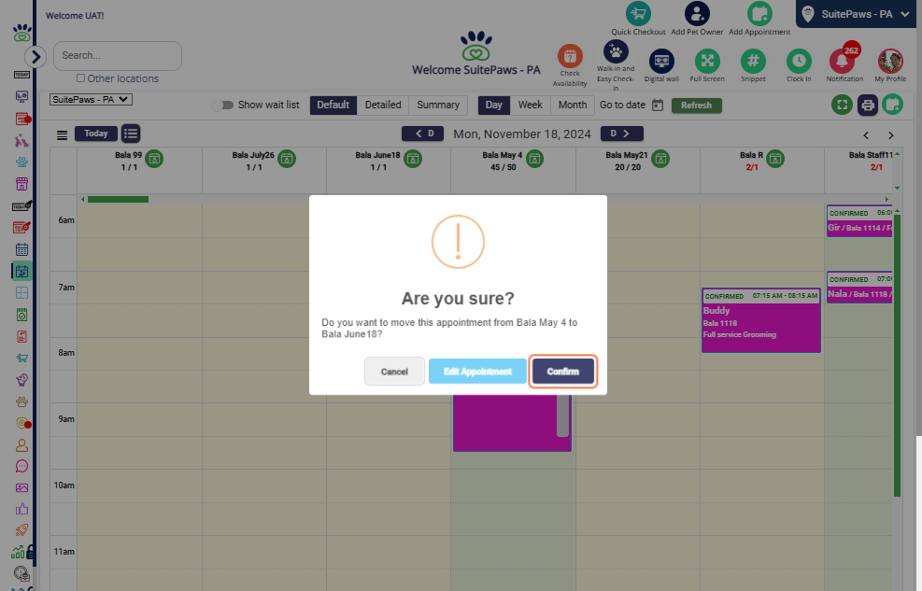Open My Profile avatar

pos(890,61)
